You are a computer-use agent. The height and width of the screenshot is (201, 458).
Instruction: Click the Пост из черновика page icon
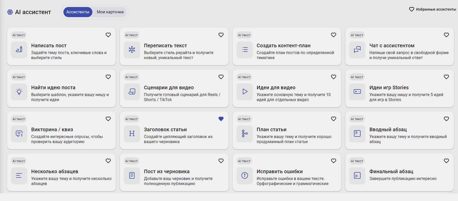pos(132,175)
